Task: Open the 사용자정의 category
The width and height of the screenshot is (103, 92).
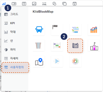Action: coord(15,67)
